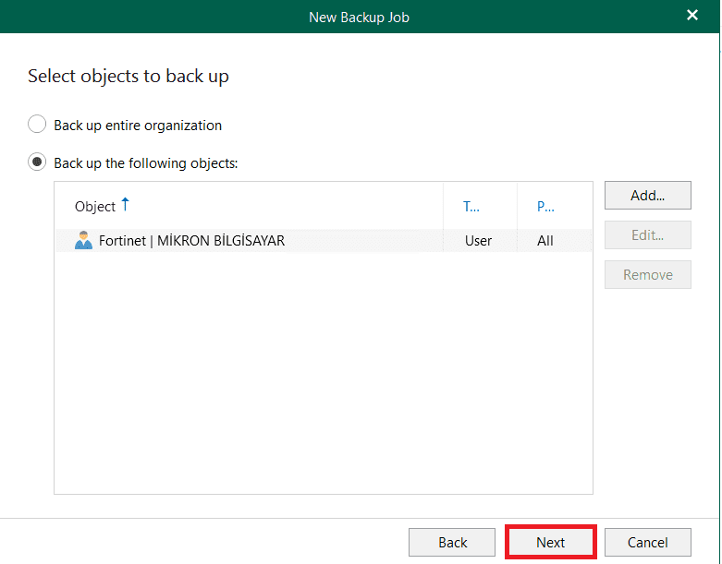722x564 pixels.
Task: Click the sort arrow next to Object
Action: 125,204
